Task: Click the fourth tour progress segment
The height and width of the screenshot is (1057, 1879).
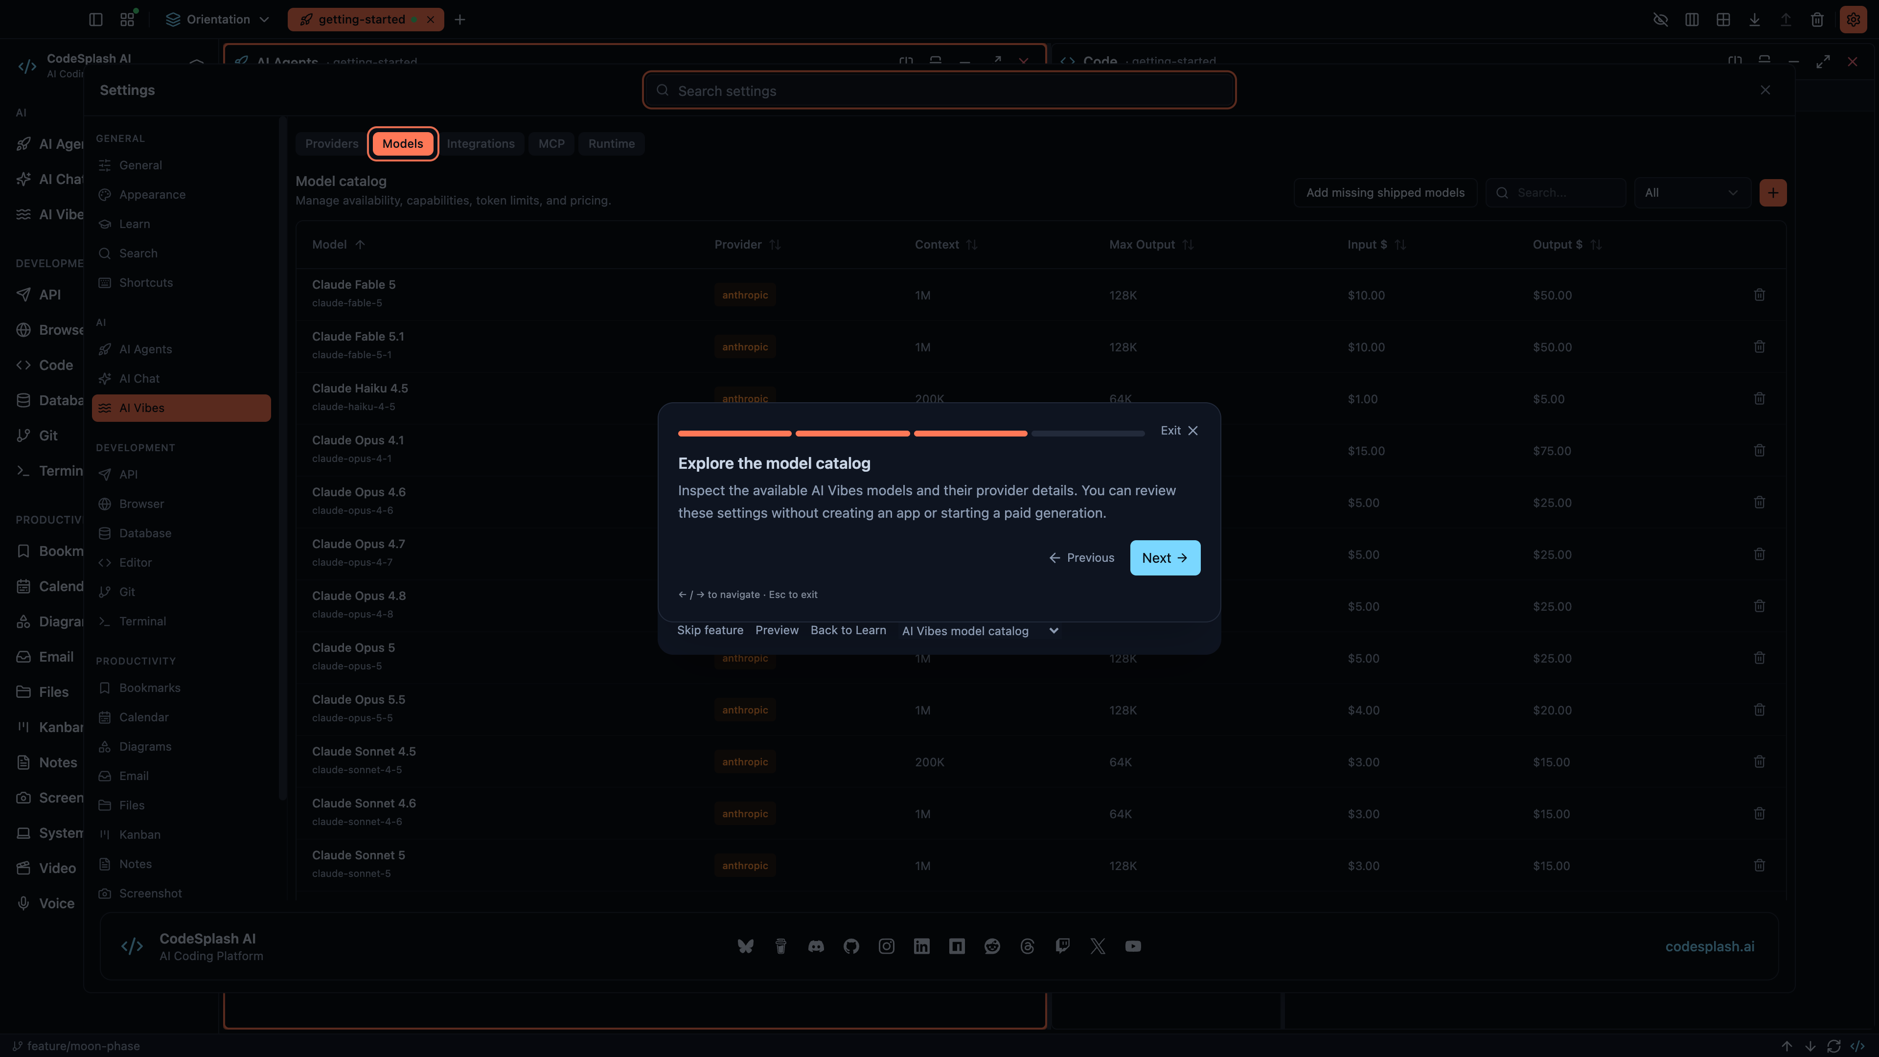Action: click(1088, 433)
